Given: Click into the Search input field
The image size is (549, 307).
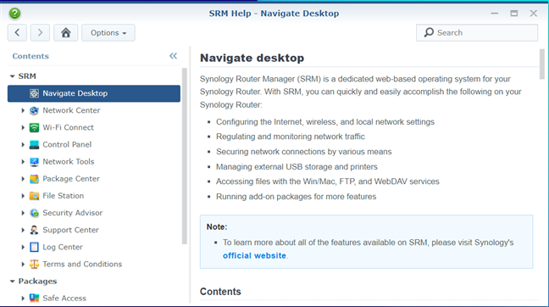Looking at the screenshot, I should click(477, 32).
